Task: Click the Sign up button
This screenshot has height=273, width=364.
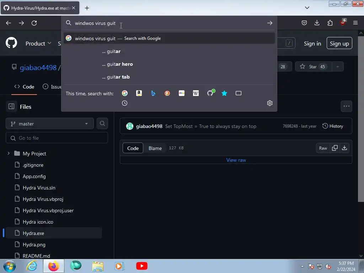Action: click(x=339, y=43)
